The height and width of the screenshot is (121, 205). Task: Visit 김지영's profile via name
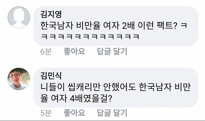coord(51,14)
